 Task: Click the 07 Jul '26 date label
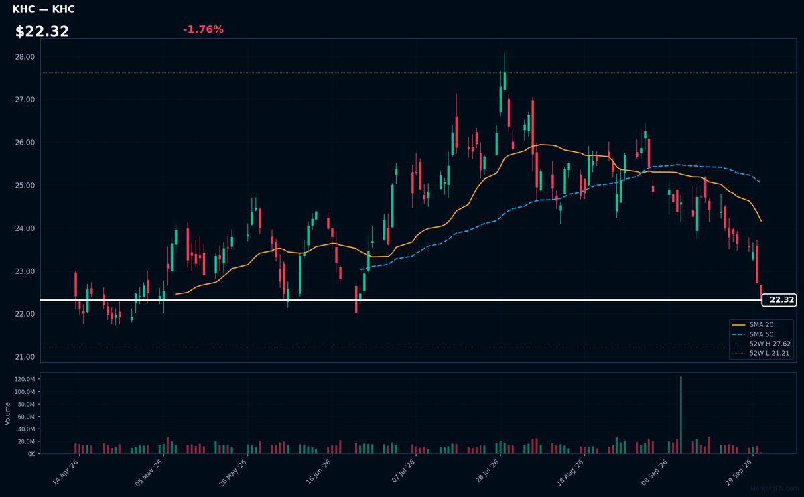[x=402, y=472]
